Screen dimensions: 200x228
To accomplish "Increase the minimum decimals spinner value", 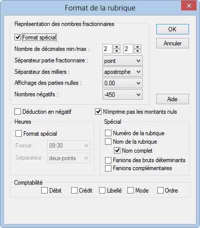I will pyautogui.click(x=117, y=47).
